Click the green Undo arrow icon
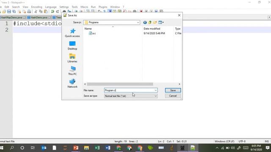Viewport: 271px width, 152px height. coord(53,11)
